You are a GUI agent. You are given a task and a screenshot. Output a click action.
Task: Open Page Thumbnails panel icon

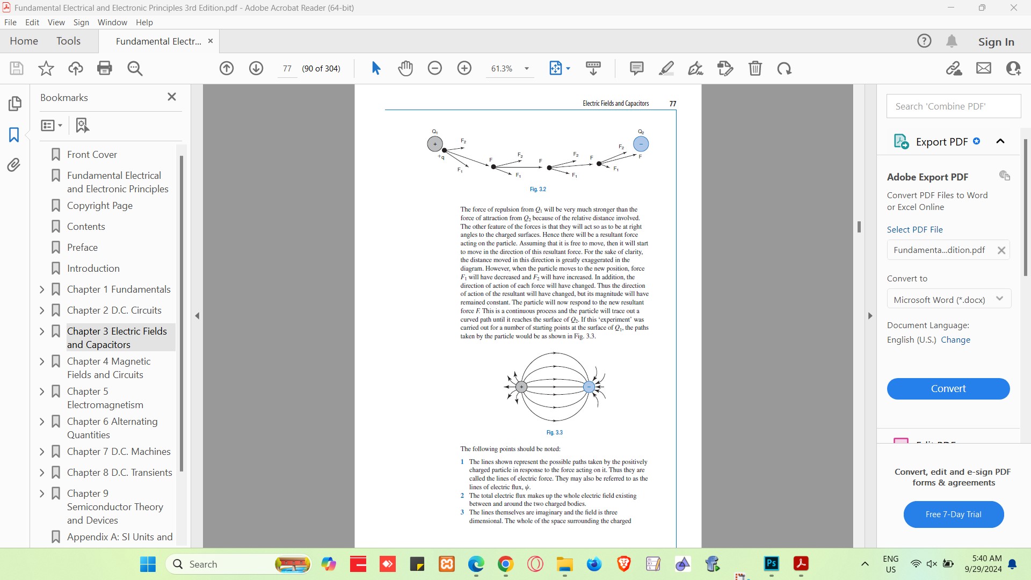click(14, 103)
